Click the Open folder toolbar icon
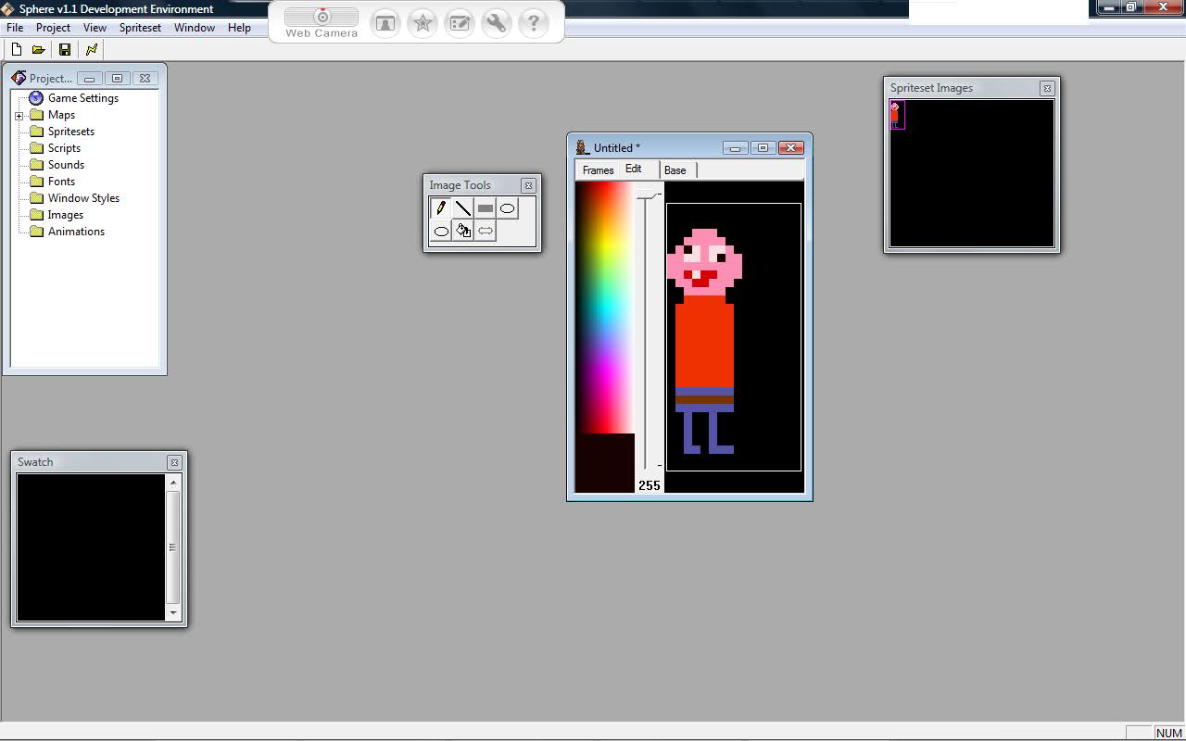This screenshot has width=1186, height=741. [39, 50]
